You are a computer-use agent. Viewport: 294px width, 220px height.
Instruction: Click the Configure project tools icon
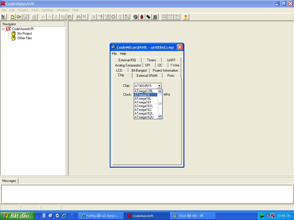tap(127, 17)
